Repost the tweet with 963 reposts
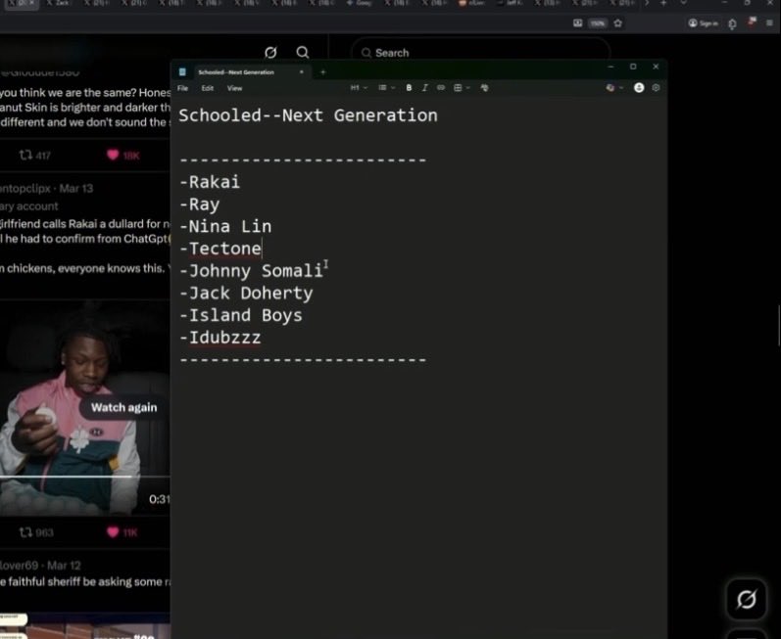Viewport: 781px width, 639px height. click(36, 532)
